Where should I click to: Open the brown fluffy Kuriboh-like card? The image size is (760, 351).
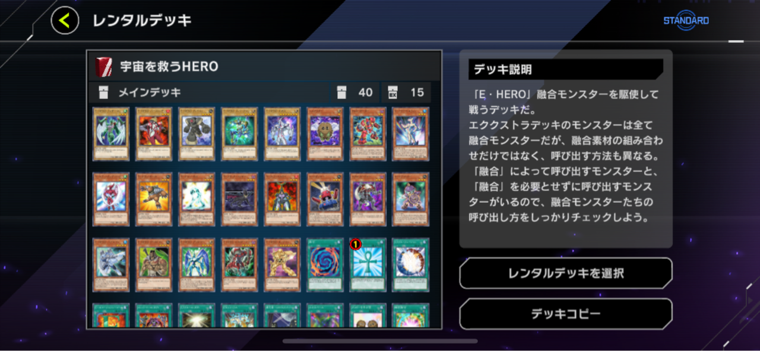click(x=325, y=134)
